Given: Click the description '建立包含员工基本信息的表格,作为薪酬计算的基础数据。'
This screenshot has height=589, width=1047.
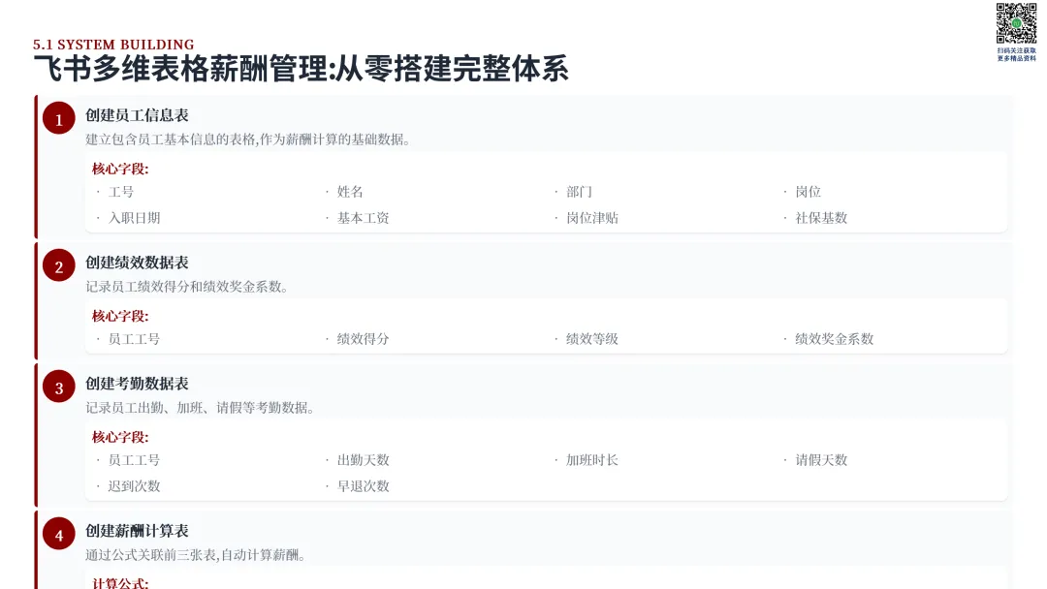Looking at the screenshot, I should 248,139.
